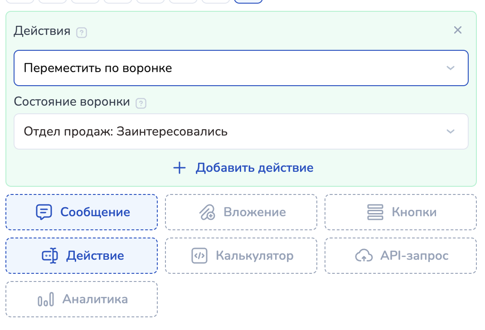Click the cloud upload icon in API-запрос
The height and width of the screenshot is (330, 485).
(364, 256)
